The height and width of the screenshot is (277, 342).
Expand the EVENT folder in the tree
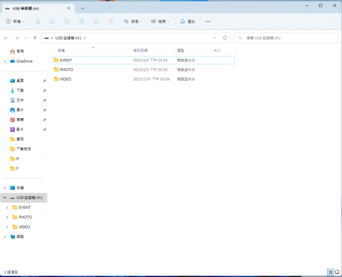coord(7,207)
